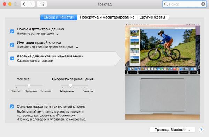Minimize window with the yellow button
Viewport: 209px width, 137px height.
click(x=10, y=4)
